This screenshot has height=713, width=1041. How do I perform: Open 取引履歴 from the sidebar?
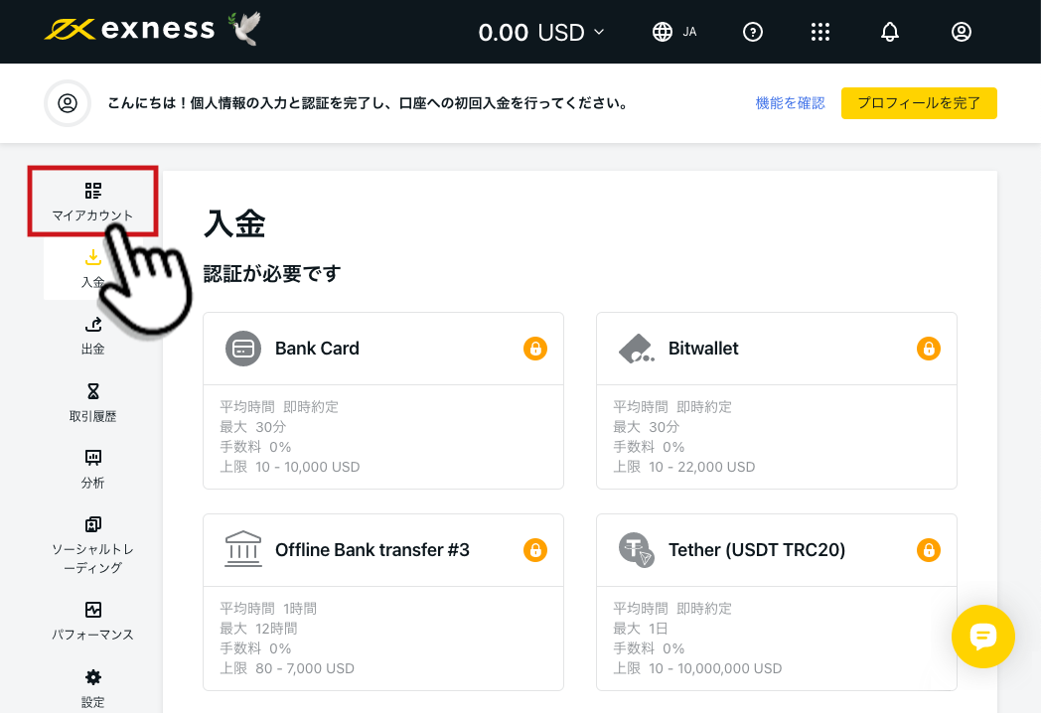[x=93, y=403]
